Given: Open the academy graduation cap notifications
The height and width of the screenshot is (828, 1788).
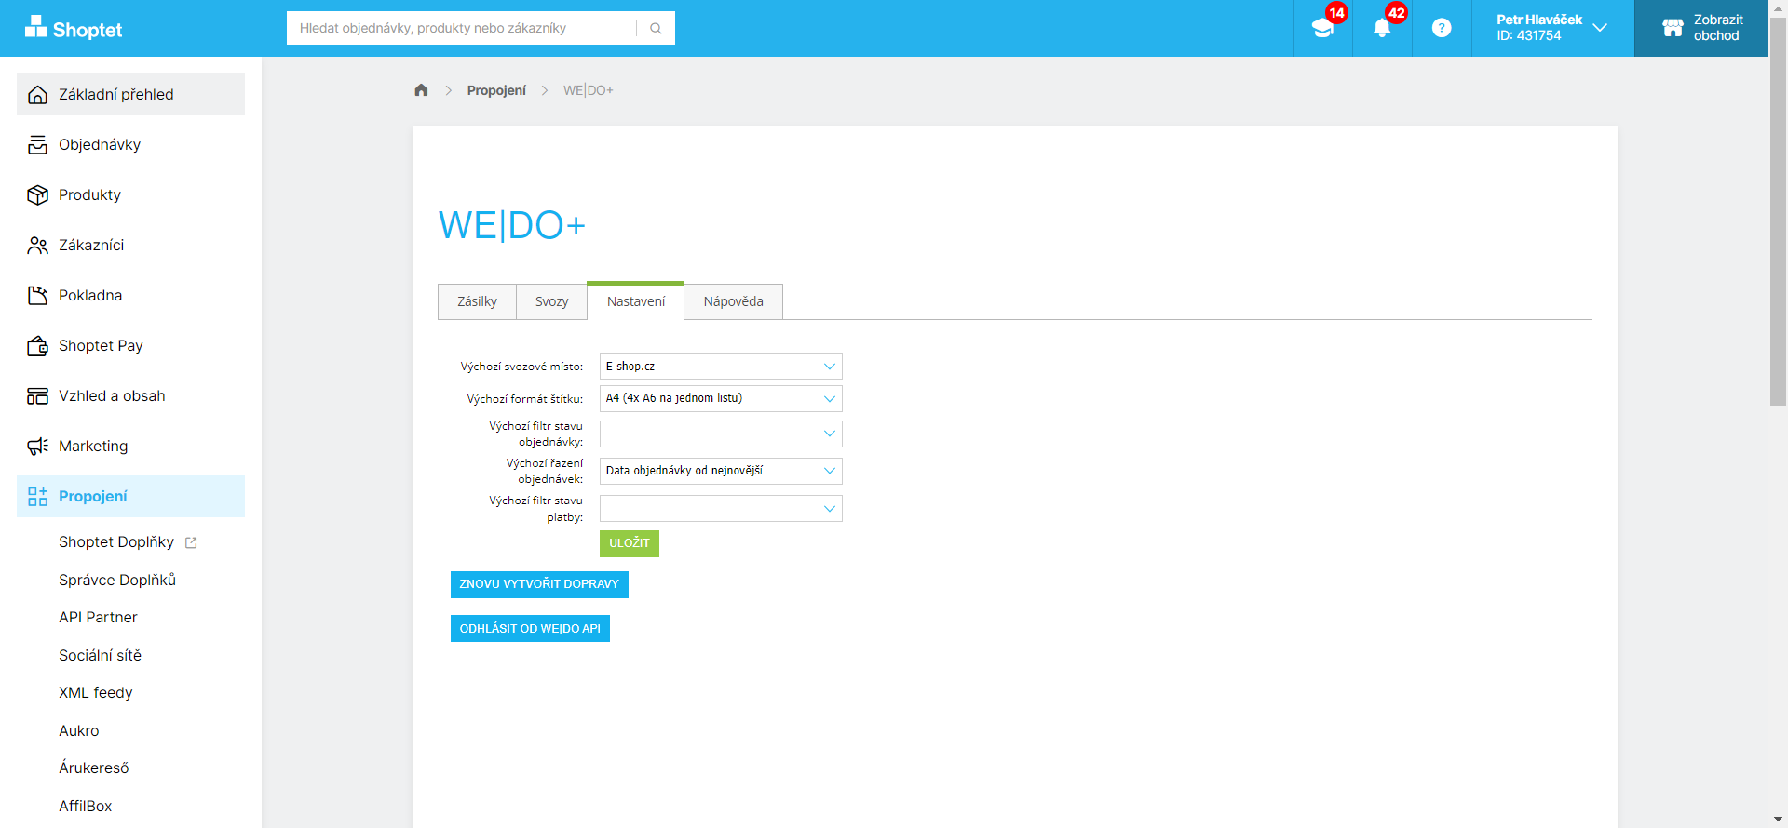Looking at the screenshot, I should pos(1322,28).
